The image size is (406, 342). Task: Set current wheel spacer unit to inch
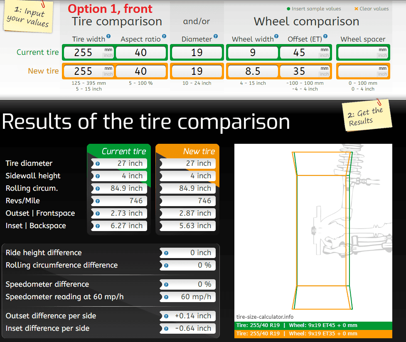pyautogui.click(x=382, y=55)
